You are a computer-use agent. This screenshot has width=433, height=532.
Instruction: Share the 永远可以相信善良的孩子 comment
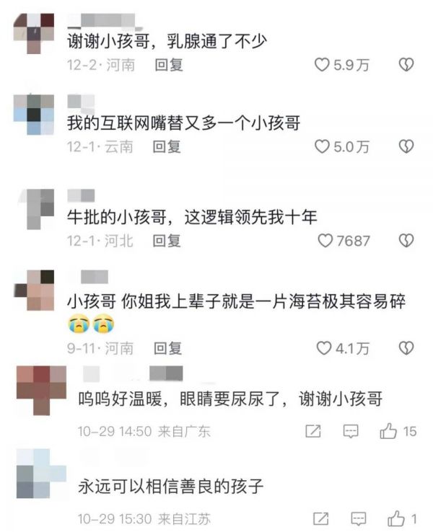click(x=320, y=519)
